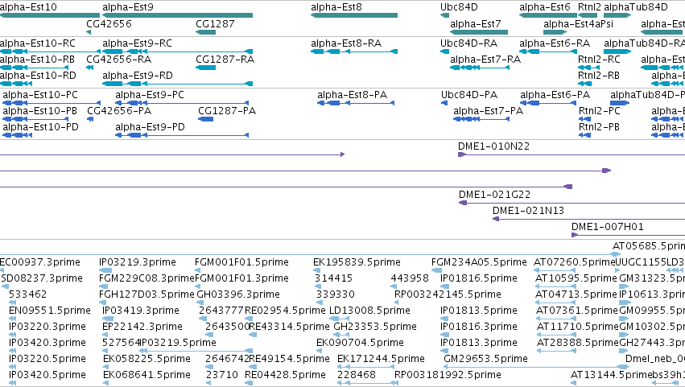This screenshot has width=685, height=387.
Task: Click transcript alpha-Est6-RA
Action: pyautogui.click(x=555, y=43)
